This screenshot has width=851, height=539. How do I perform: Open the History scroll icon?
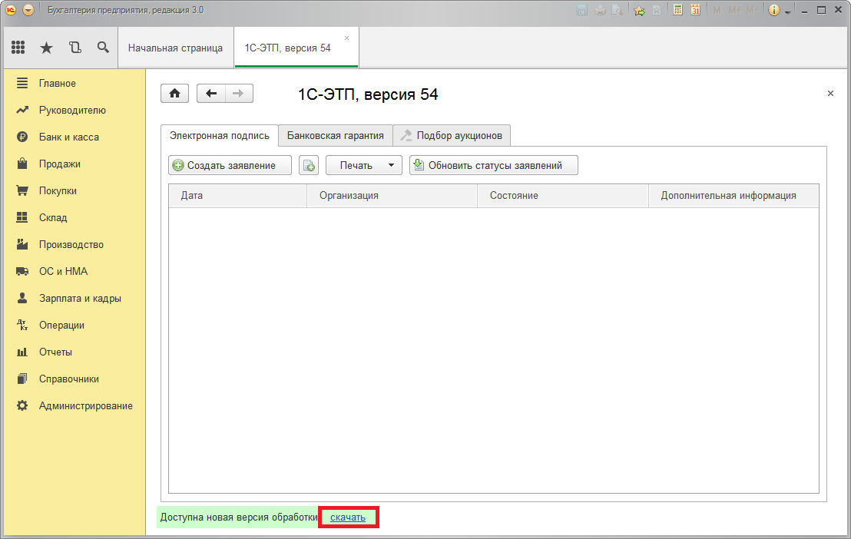pyautogui.click(x=75, y=48)
